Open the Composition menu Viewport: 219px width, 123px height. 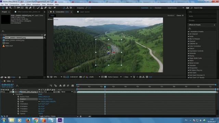click(14, 4)
